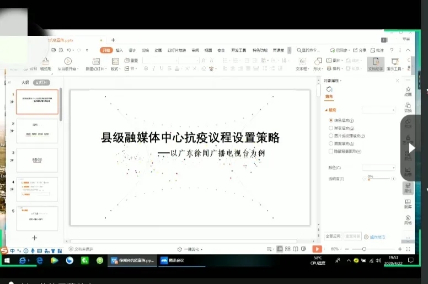Expand the 颜色 color dropdown
Screen dimensions: 428x284
pos(378,168)
